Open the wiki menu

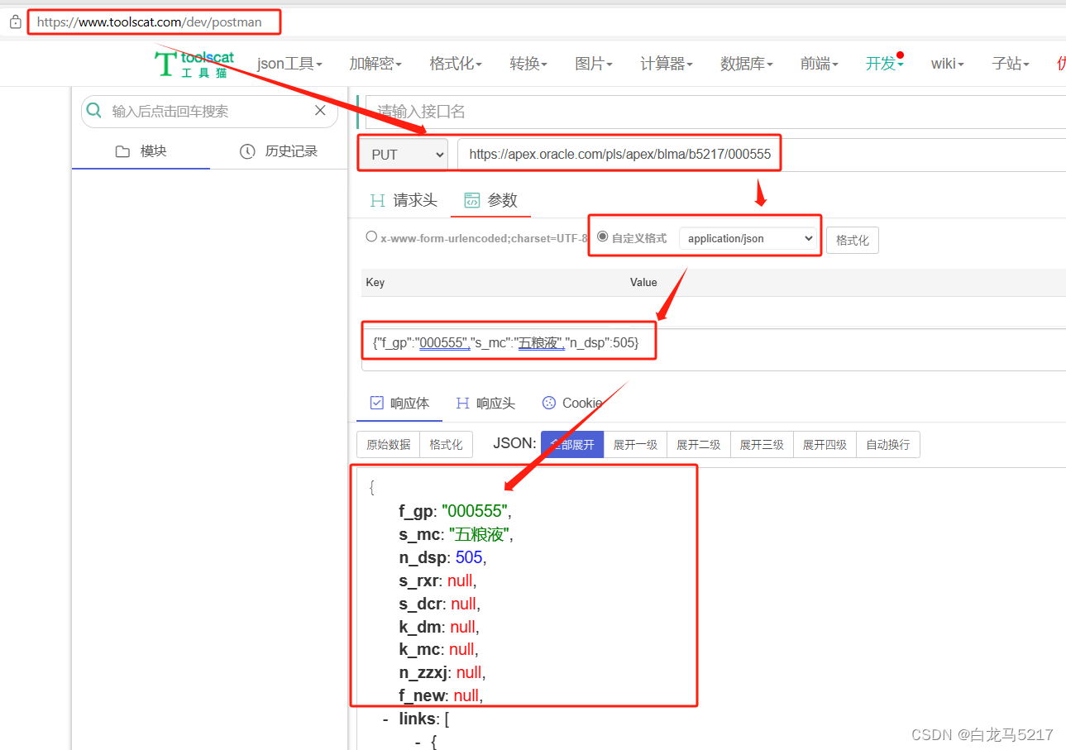[948, 64]
